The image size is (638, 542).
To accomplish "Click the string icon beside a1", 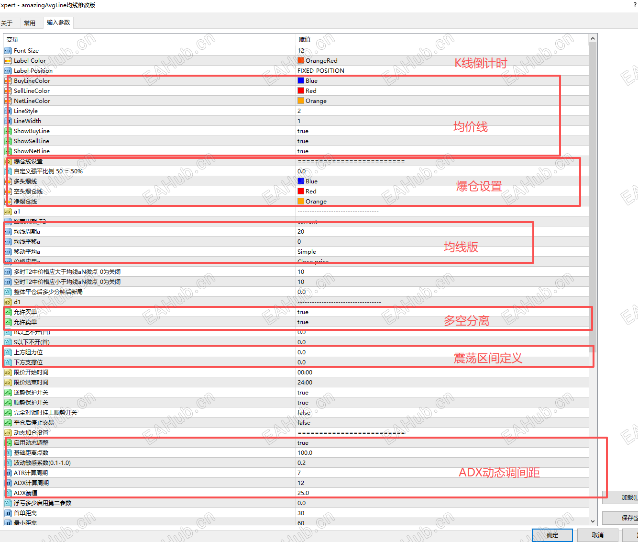I will pos(8,212).
